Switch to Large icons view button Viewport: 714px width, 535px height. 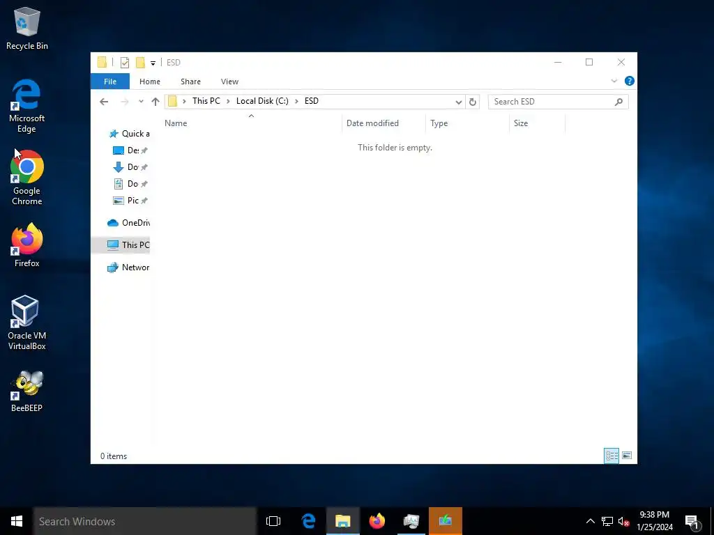(627, 456)
